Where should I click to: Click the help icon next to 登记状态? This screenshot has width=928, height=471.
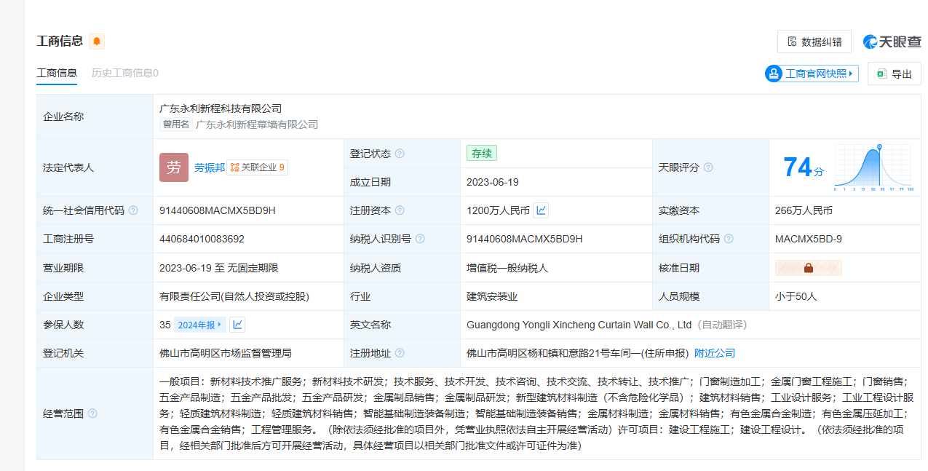[400, 154]
